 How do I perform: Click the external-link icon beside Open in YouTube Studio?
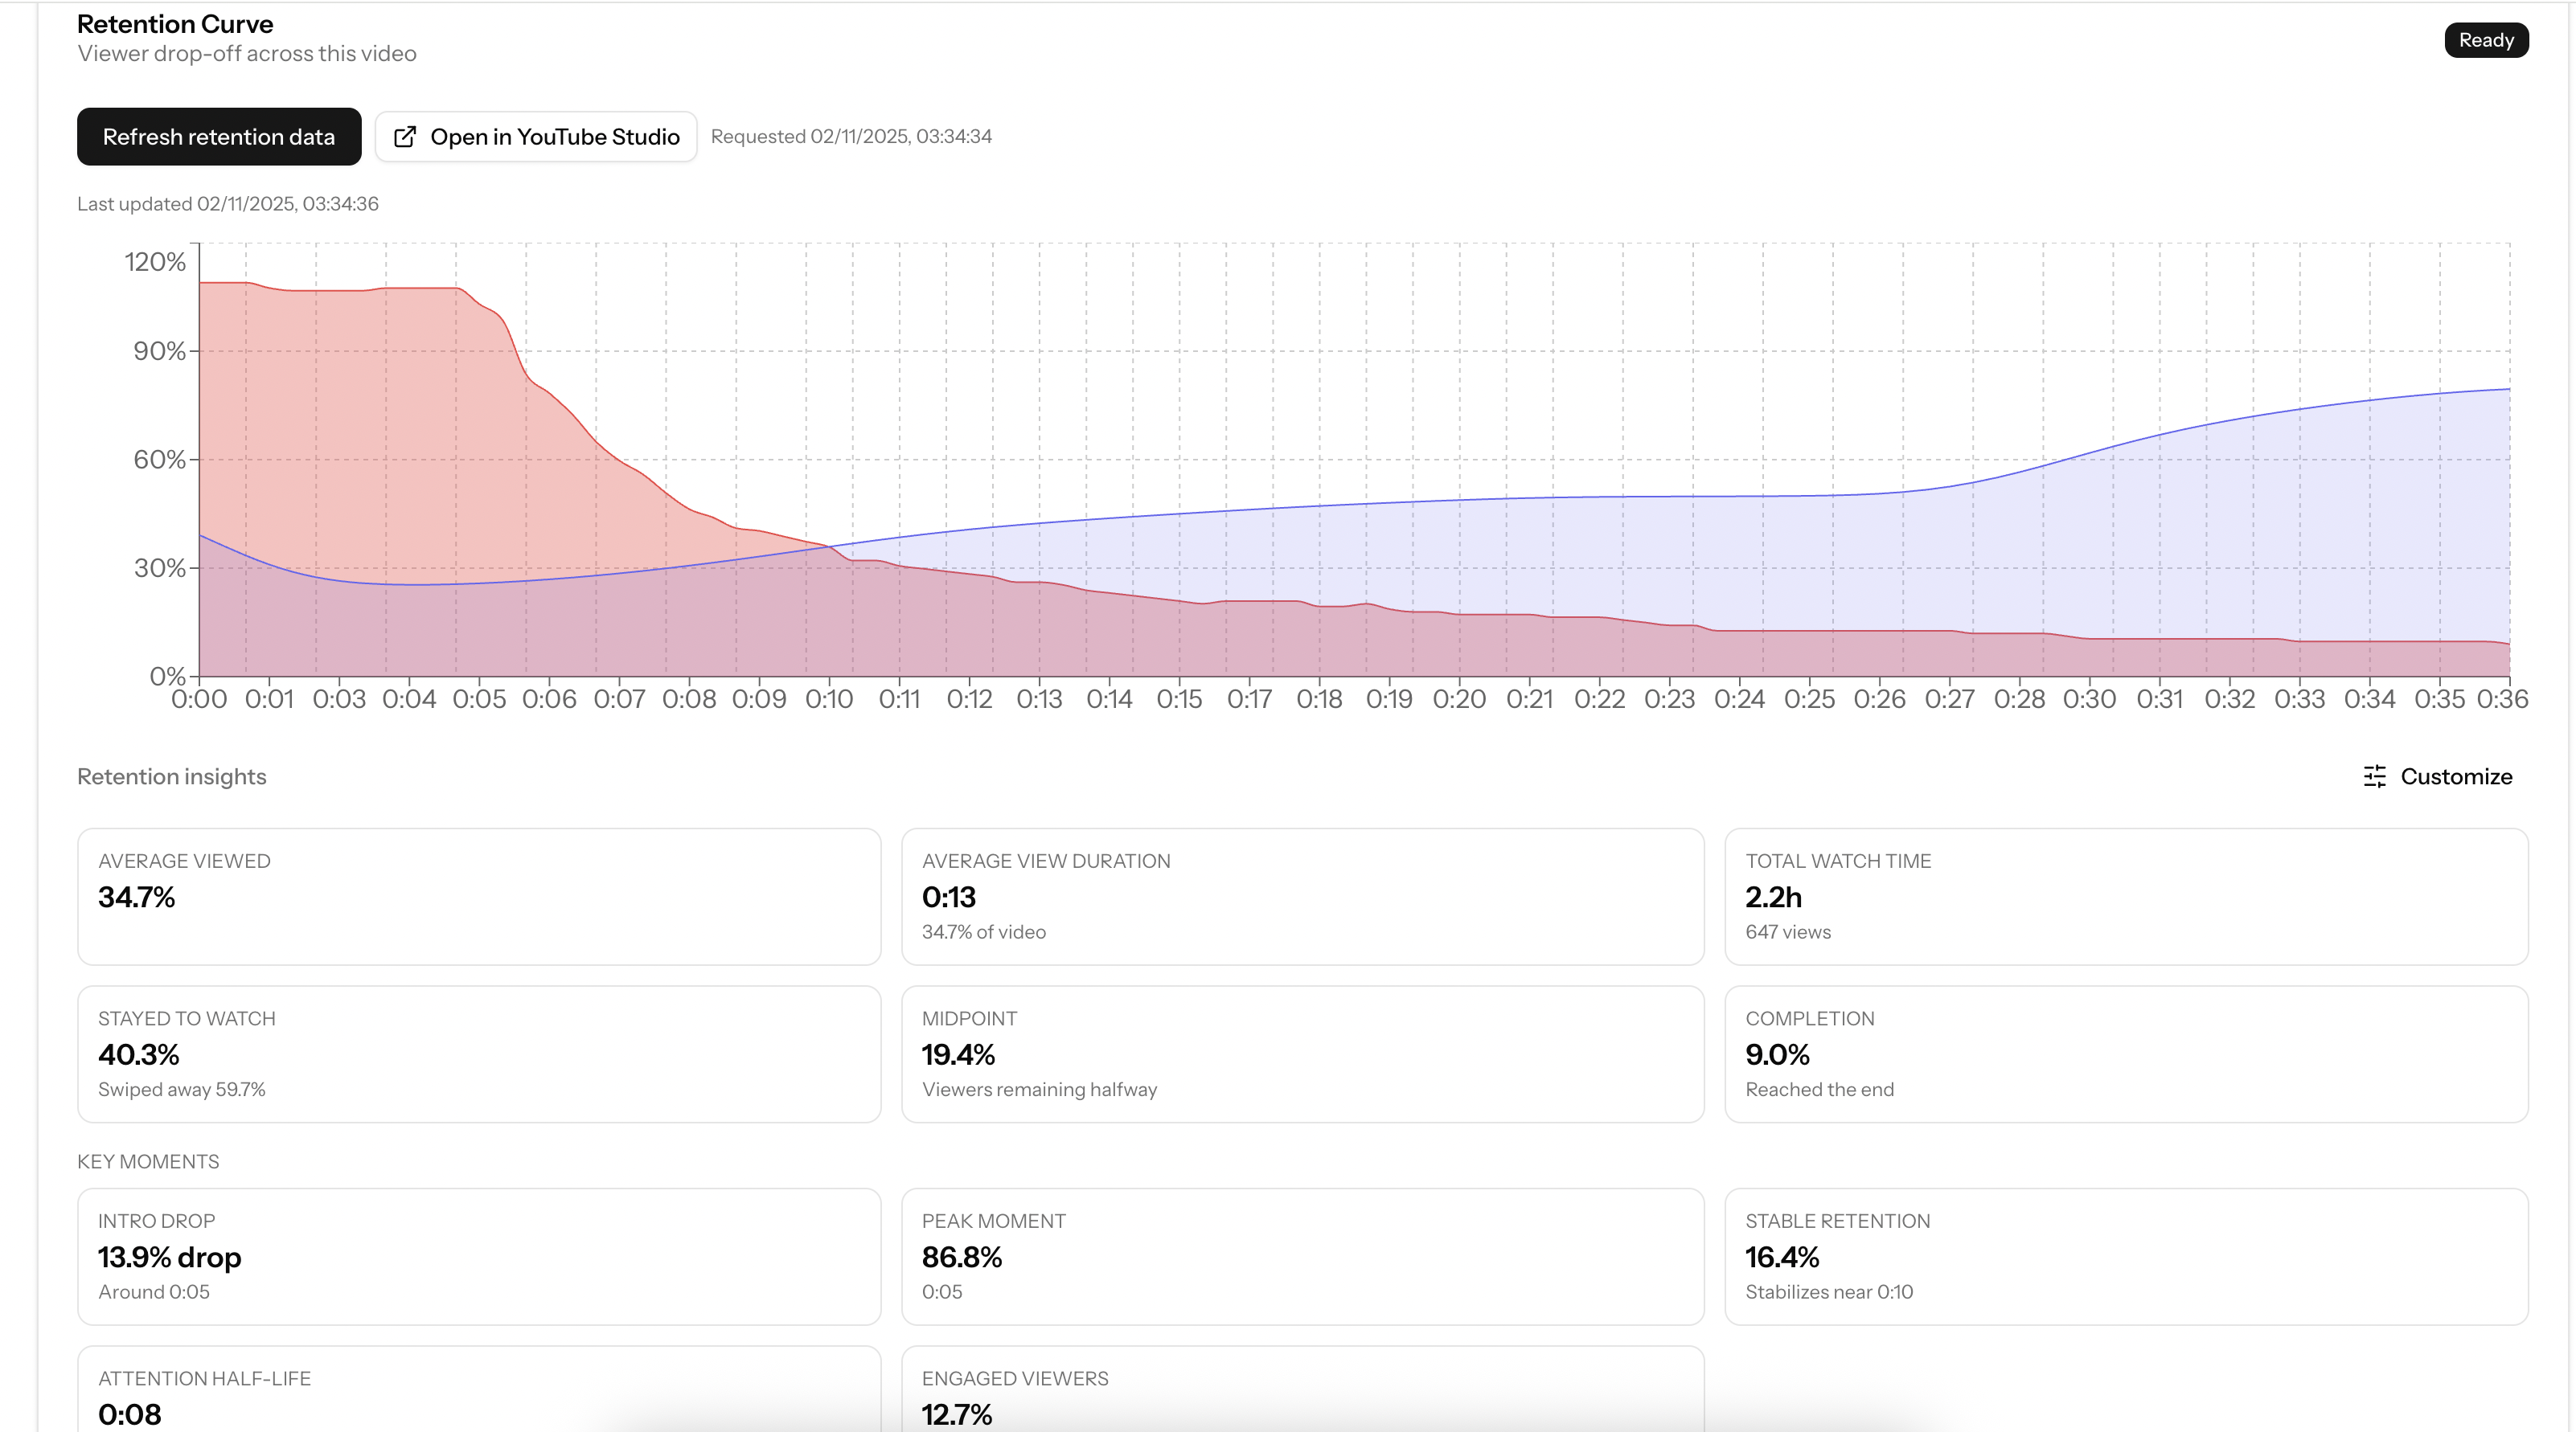point(406,137)
